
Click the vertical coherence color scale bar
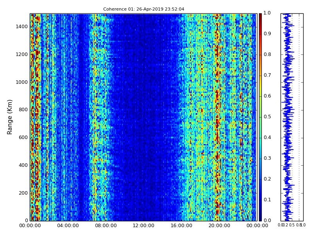(260, 117)
